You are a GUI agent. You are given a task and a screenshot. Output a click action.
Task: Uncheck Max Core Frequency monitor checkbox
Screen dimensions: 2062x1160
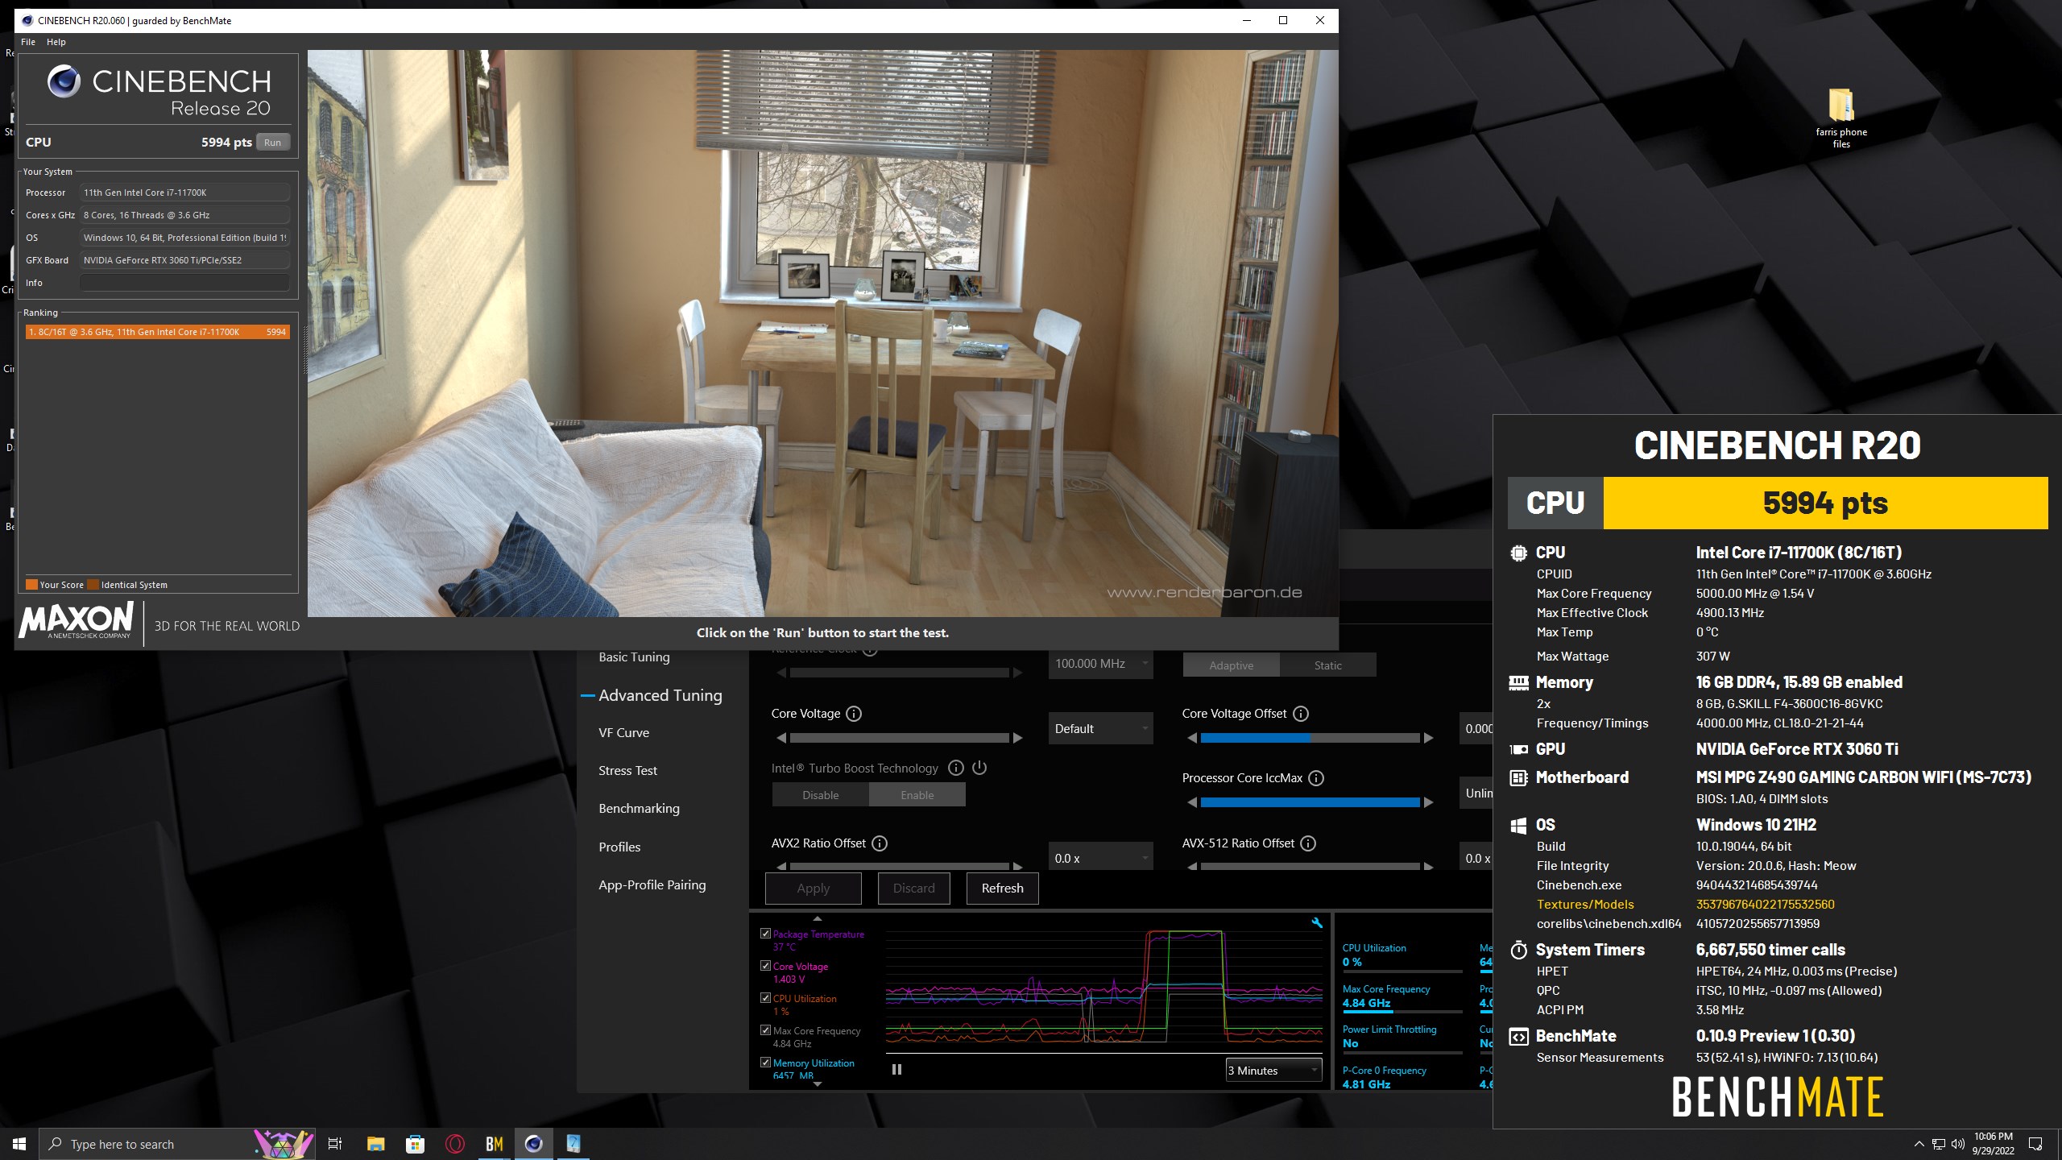click(x=765, y=1030)
